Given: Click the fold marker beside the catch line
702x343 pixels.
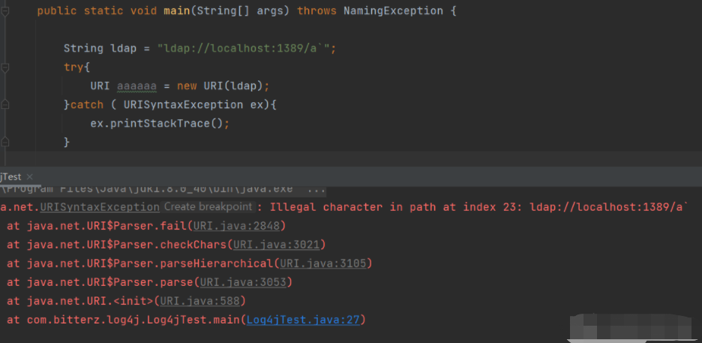Looking at the screenshot, I should click(5, 105).
